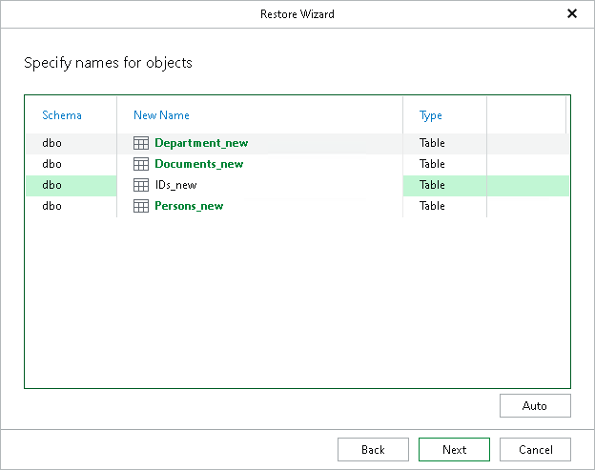Go Back to the previous step
The width and height of the screenshot is (595, 470).
tap(373, 449)
